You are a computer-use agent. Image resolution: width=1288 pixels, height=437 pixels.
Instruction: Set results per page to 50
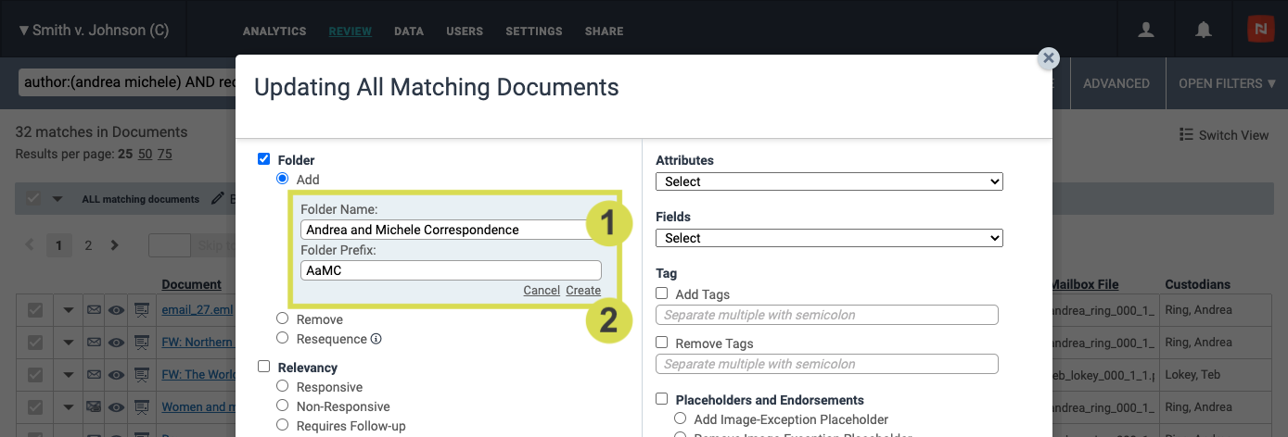(146, 154)
